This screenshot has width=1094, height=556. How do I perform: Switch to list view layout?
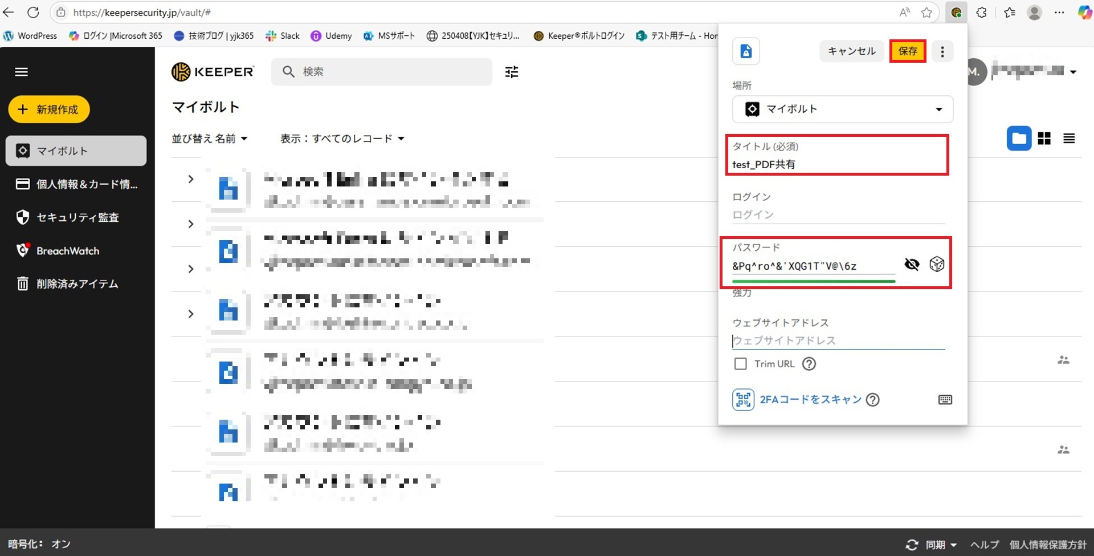[1069, 139]
